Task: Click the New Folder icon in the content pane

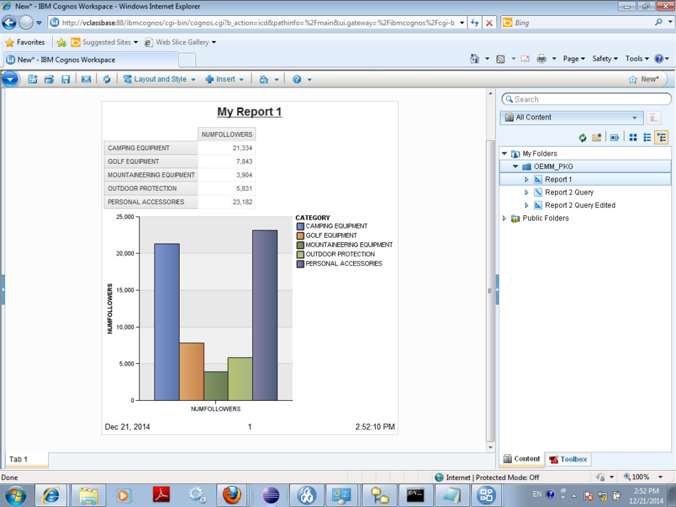Action: click(597, 137)
